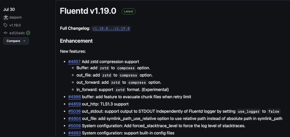Image resolution: width=290 pixels, height=137 pixels.
Task: Open the daipom author profile link
Action: click(15, 17)
